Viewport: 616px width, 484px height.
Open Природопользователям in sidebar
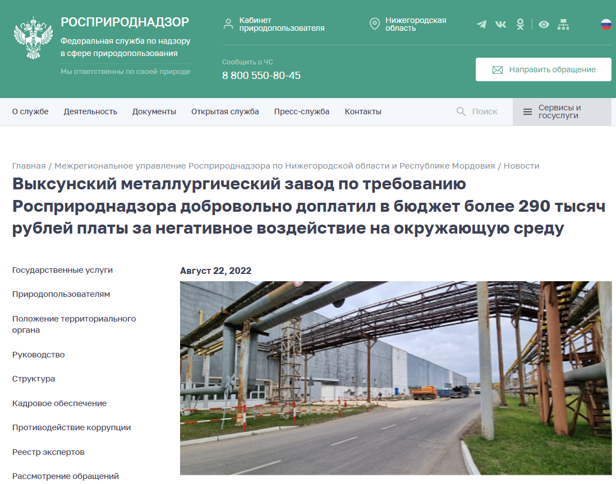point(61,295)
